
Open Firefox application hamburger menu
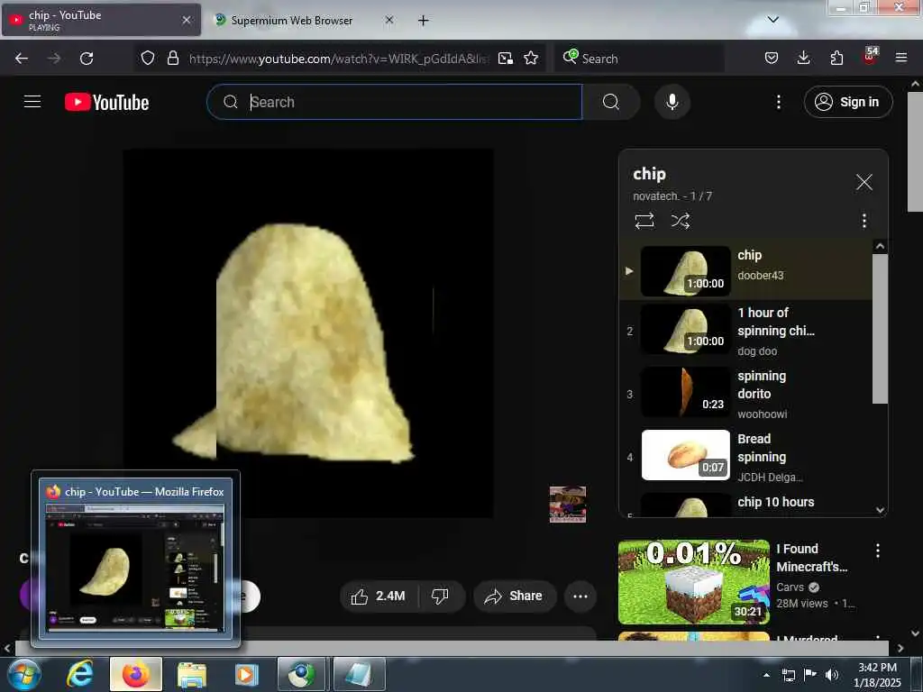coord(901,58)
